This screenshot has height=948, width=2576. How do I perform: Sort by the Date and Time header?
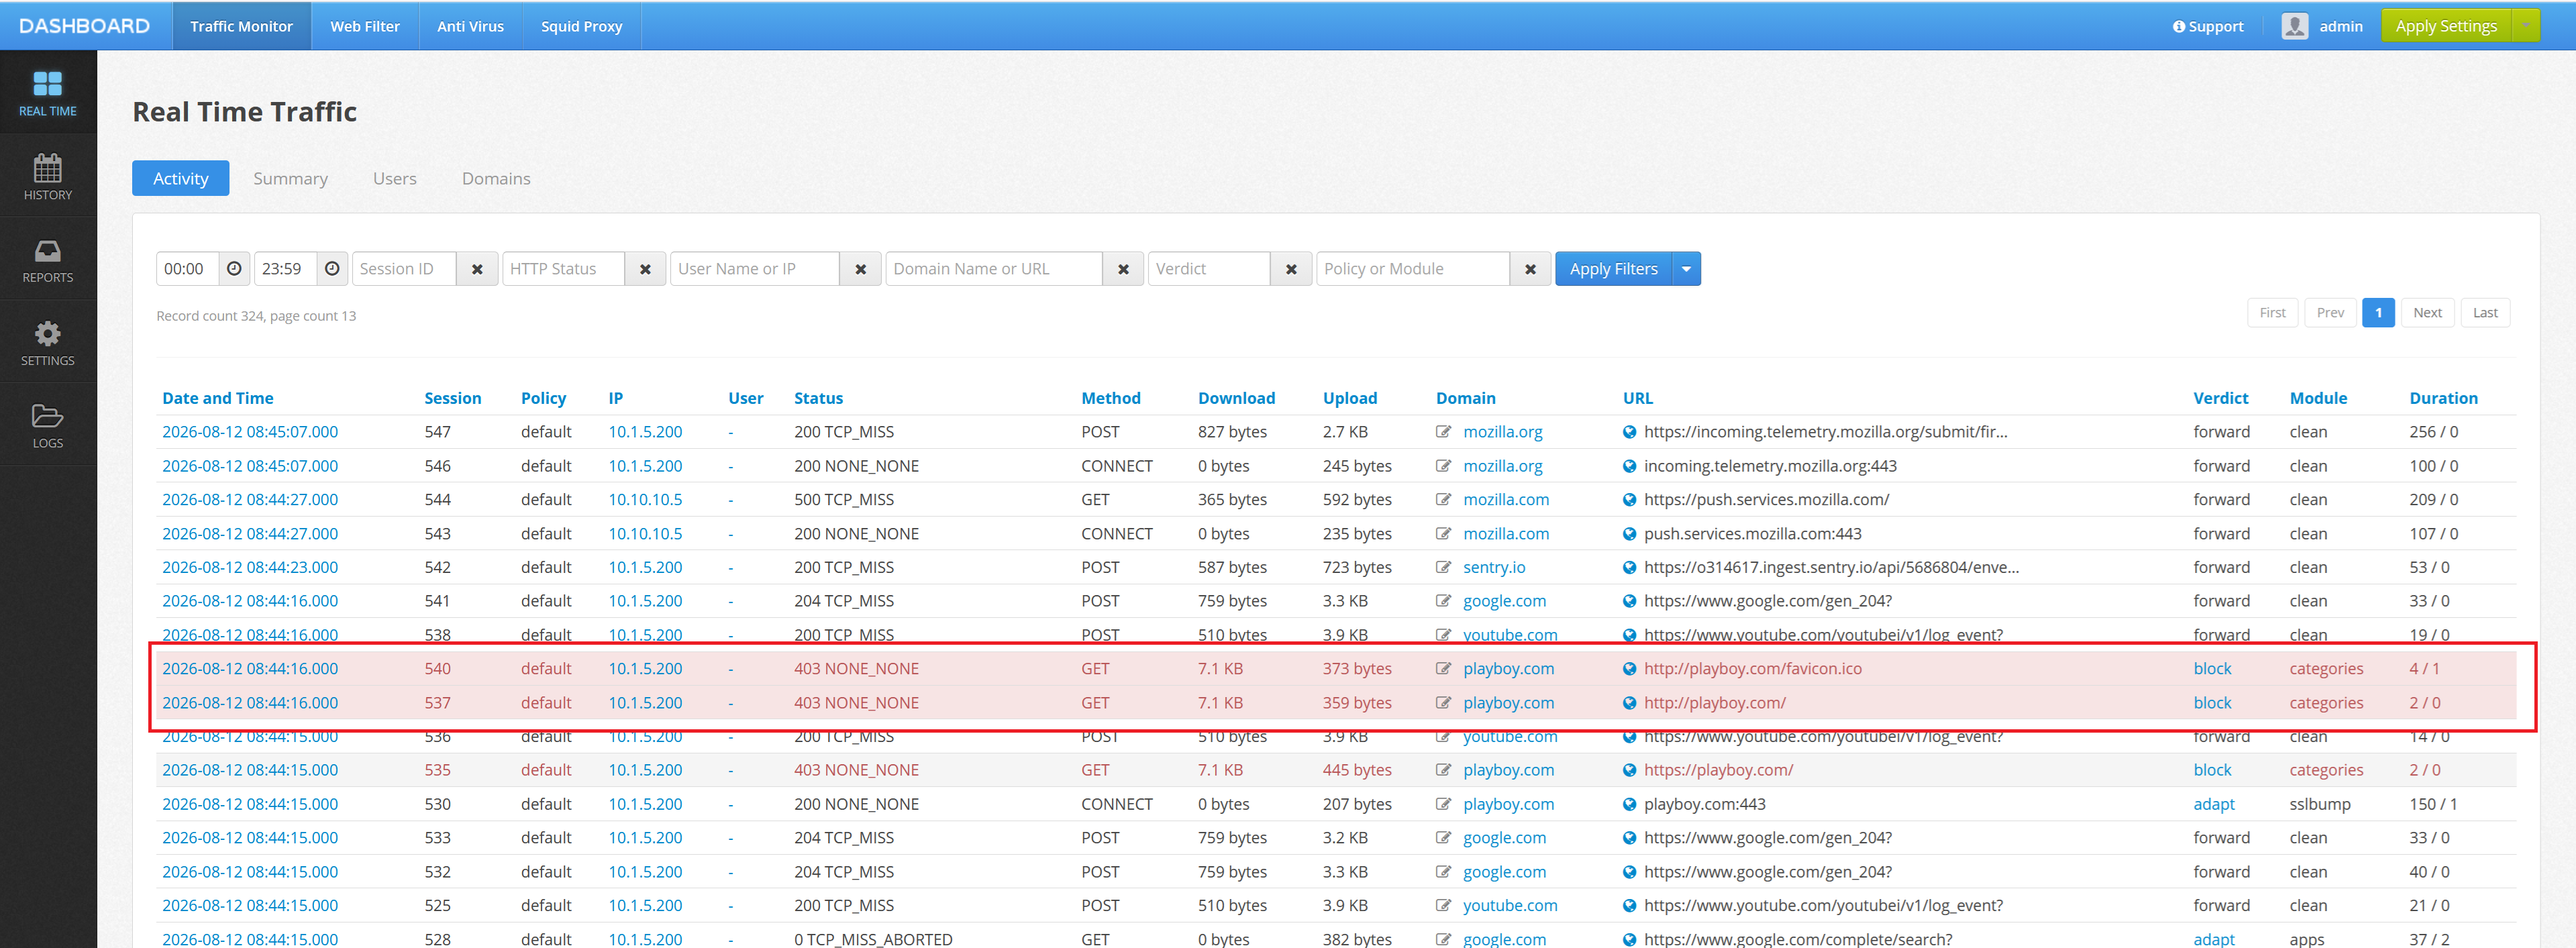217,398
